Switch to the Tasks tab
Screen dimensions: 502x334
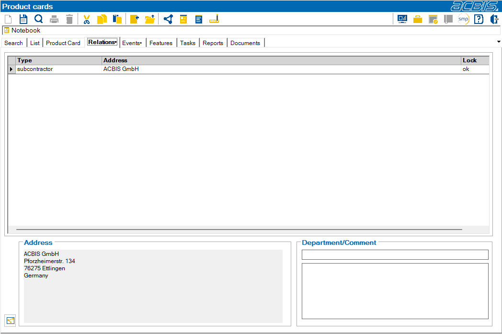point(188,43)
